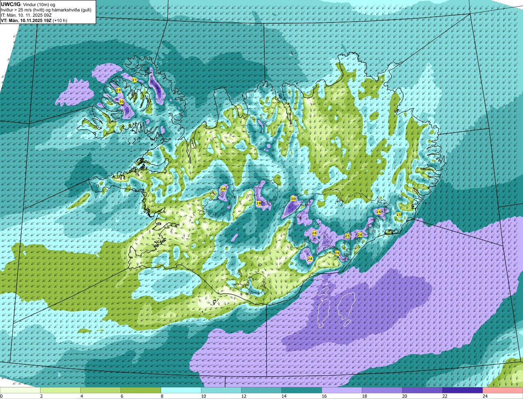The height and width of the screenshot is (399, 523).
Task: Click the scale tick label '24'
Action: [485, 396]
